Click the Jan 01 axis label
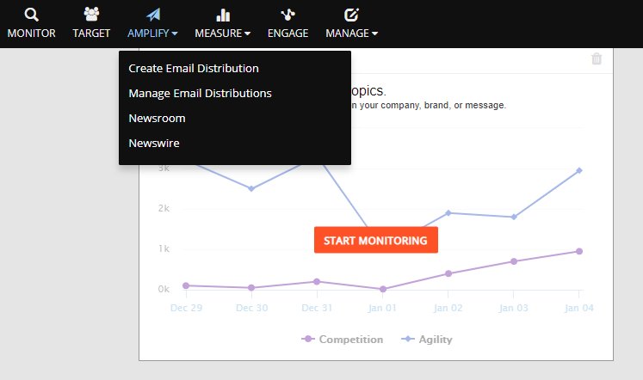The width and height of the screenshot is (643, 380). point(382,308)
